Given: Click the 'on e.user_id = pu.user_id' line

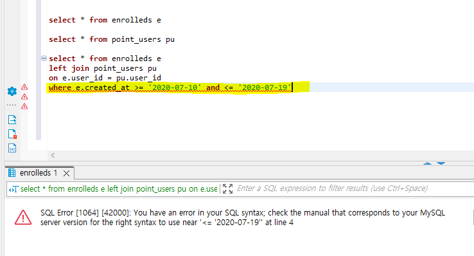Looking at the screenshot, I should [x=105, y=78].
